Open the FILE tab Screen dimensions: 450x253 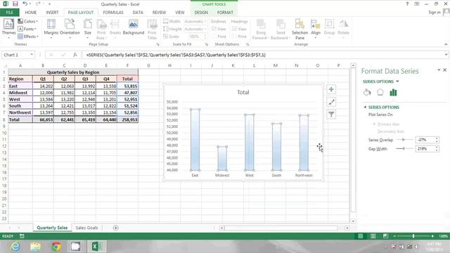pyautogui.click(x=9, y=13)
